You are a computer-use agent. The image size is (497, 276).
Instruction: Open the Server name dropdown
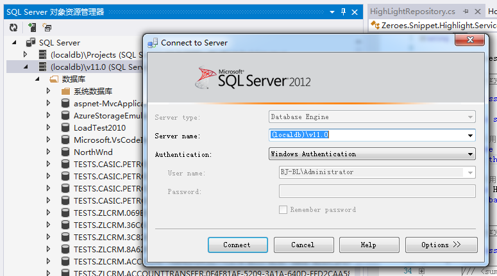click(x=470, y=136)
